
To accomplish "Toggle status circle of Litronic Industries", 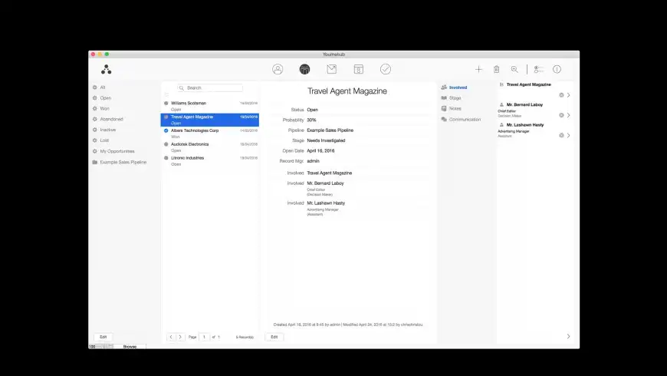I will [166, 158].
